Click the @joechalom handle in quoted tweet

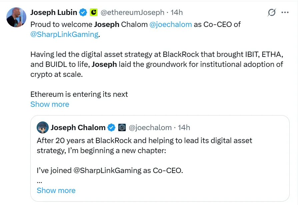pyautogui.click(x=150, y=127)
